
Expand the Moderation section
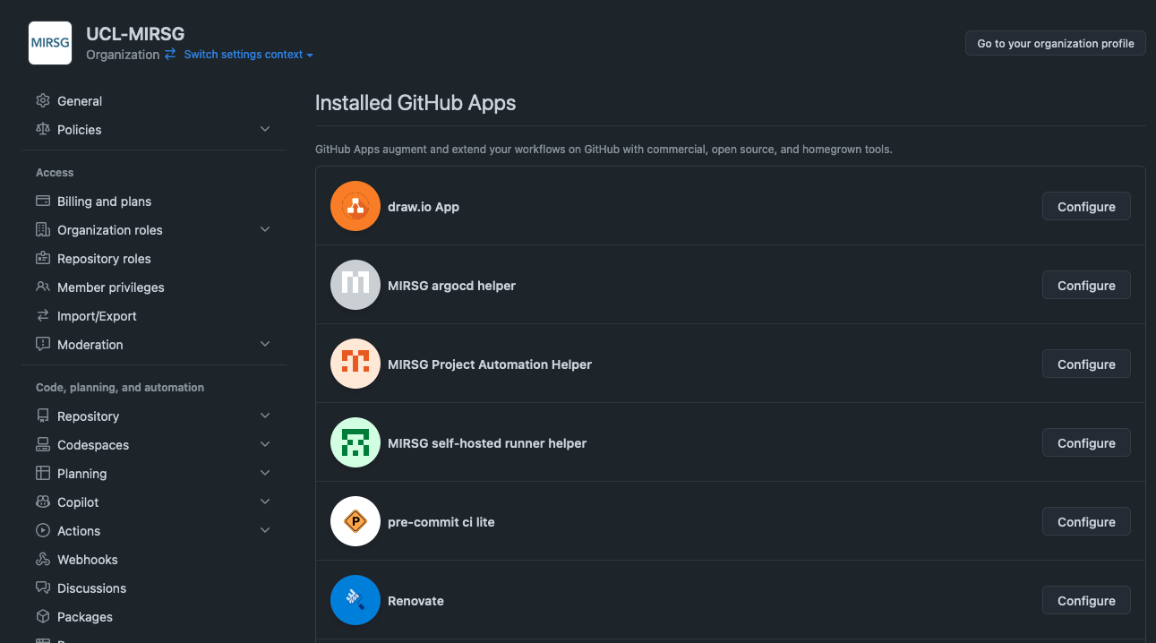265,344
